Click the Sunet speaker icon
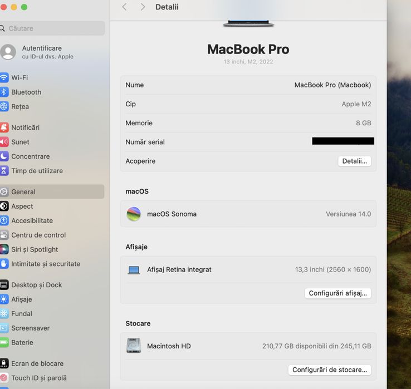The width and height of the screenshot is (411, 389). (4, 142)
